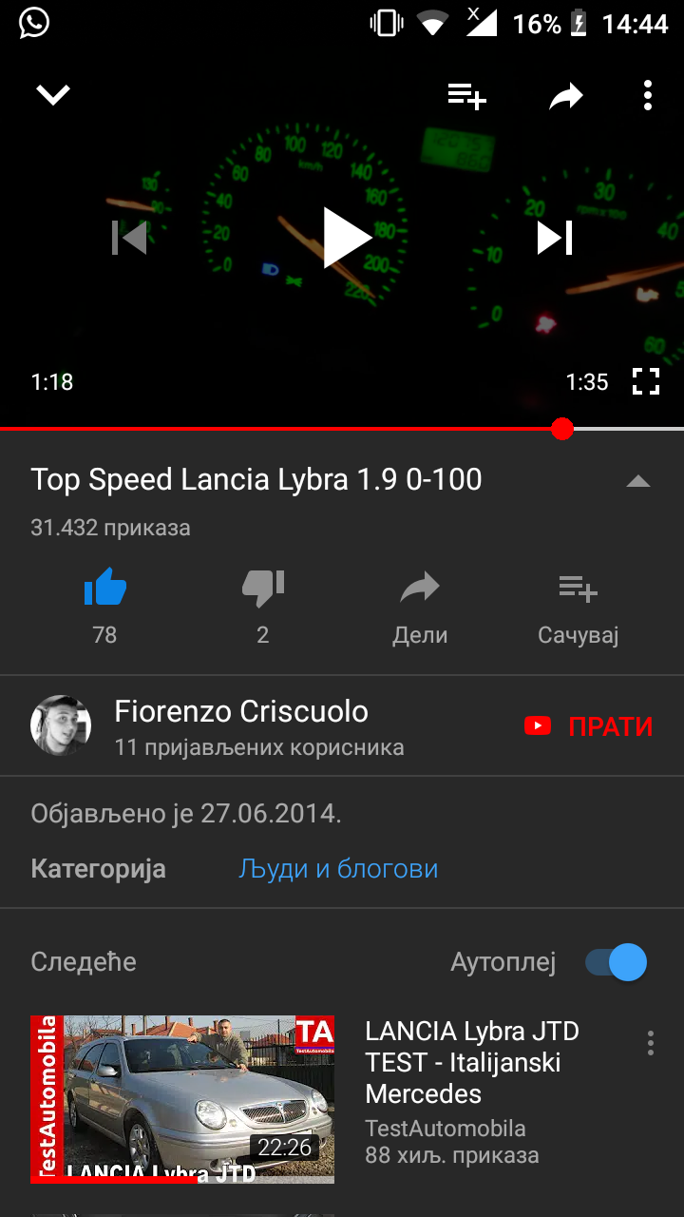Image resolution: width=684 pixels, height=1217 pixels.
Task: Tap the share arrow atop the video
Action: (566, 95)
